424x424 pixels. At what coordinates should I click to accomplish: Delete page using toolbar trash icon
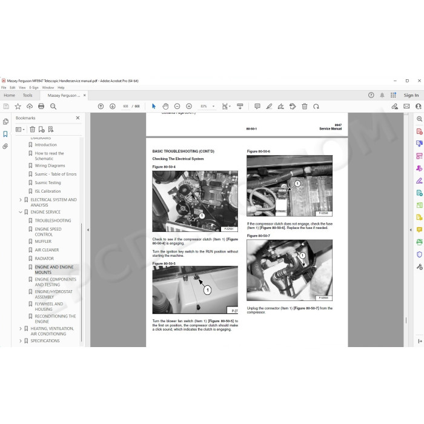(305, 106)
